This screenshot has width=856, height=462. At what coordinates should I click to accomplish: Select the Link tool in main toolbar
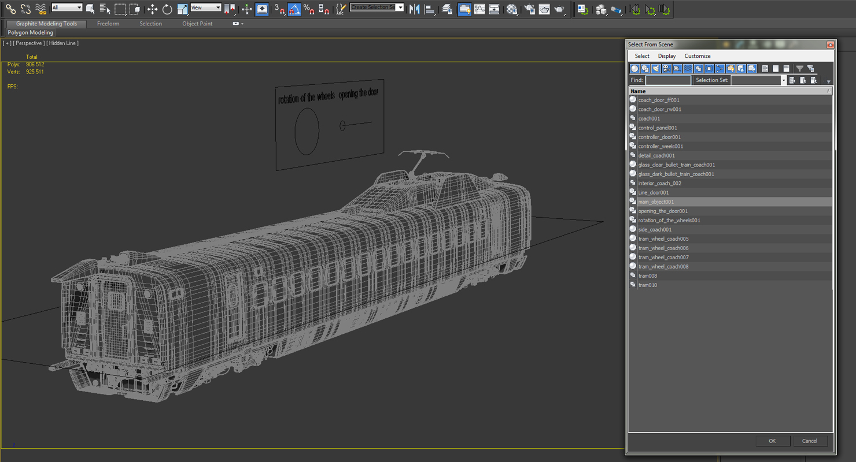(x=10, y=9)
